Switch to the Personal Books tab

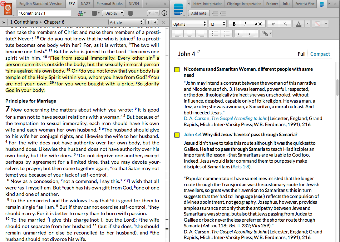click(x=109, y=4)
